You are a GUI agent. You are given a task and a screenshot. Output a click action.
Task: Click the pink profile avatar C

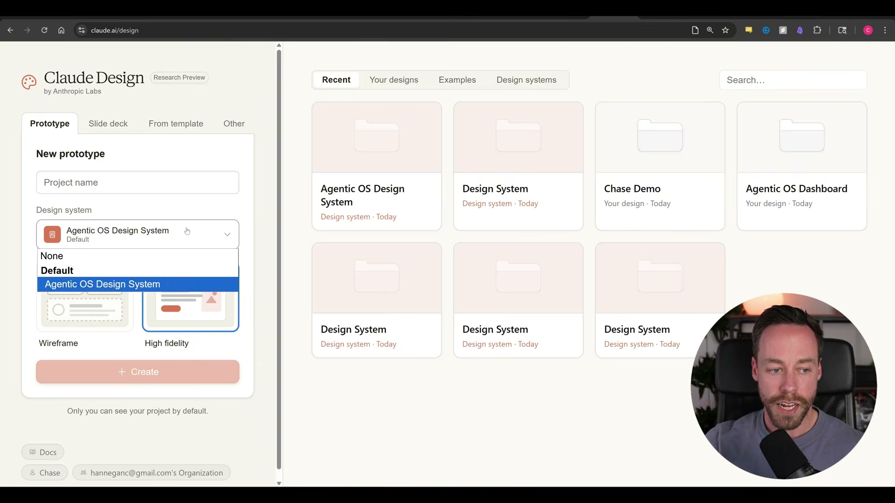[x=868, y=30]
